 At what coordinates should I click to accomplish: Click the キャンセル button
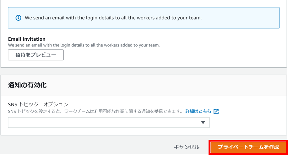187,147
